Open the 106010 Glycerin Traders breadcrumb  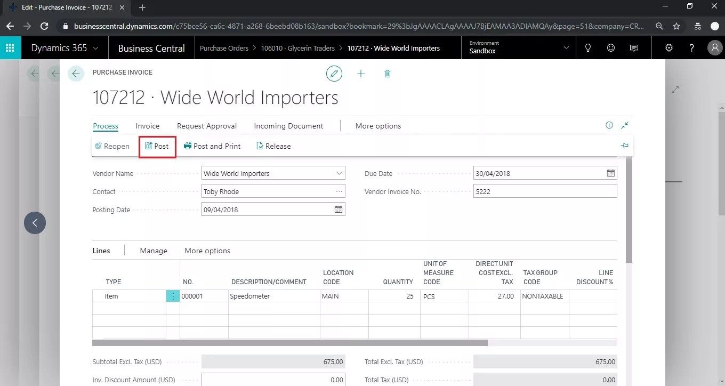(x=297, y=48)
